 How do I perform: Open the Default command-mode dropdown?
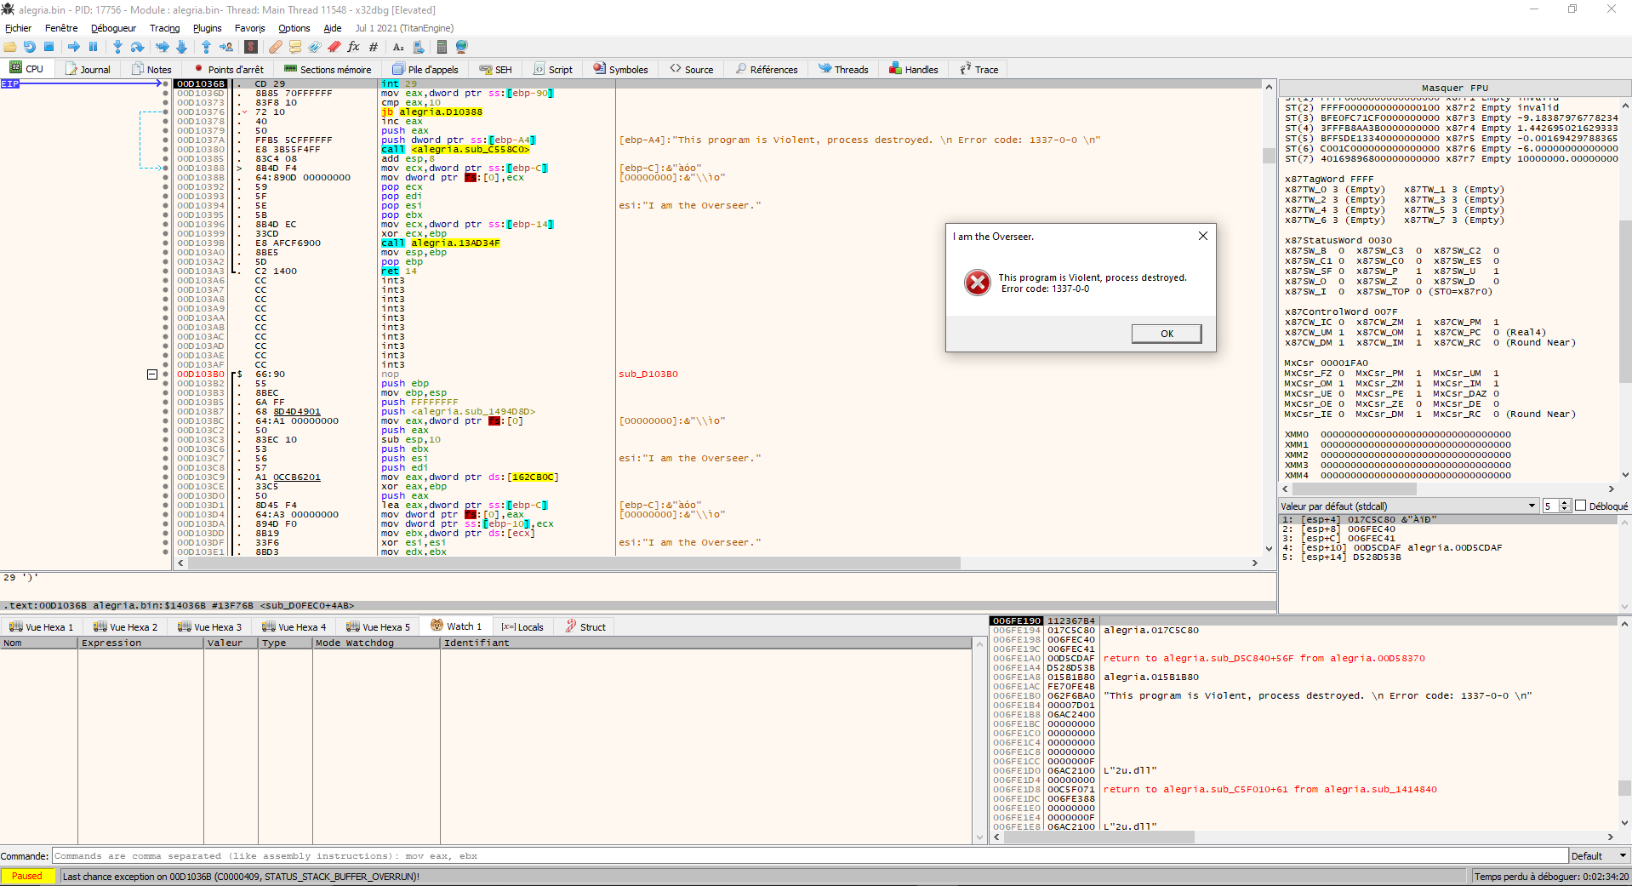pyautogui.click(x=1599, y=856)
